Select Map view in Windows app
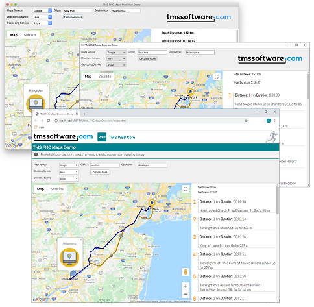The image size is (314, 307). coord(89,77)
